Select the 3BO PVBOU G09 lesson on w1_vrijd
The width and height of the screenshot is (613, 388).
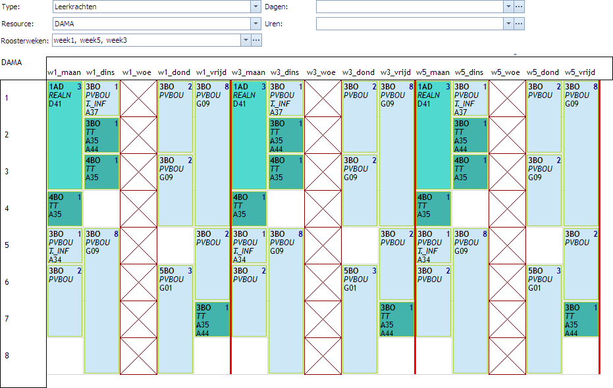(x=212, y=153)
